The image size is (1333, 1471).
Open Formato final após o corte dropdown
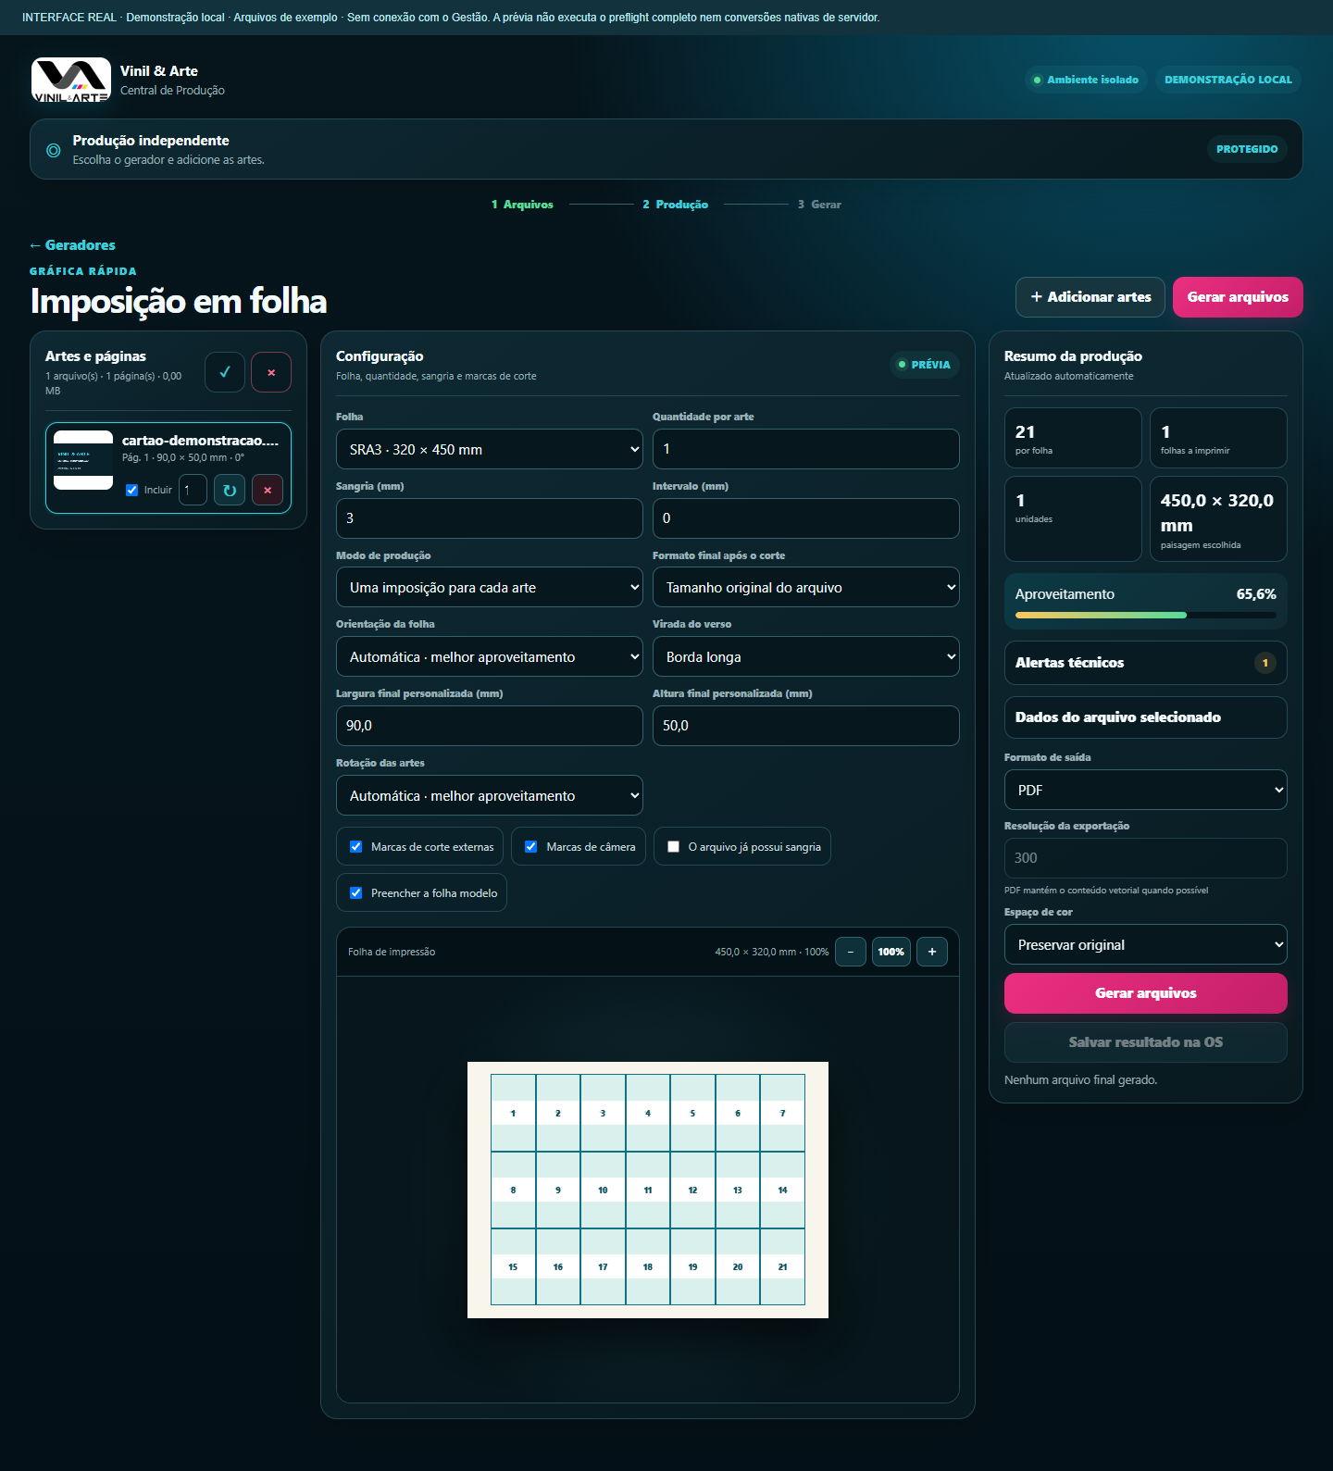pos(806,587)
